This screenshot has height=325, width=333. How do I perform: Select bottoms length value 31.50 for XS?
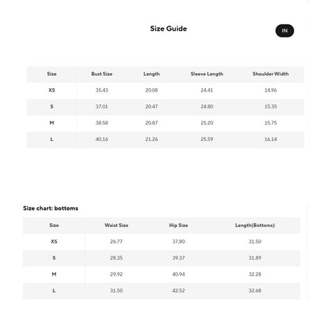pyautogui.click(x=255, y=242)
